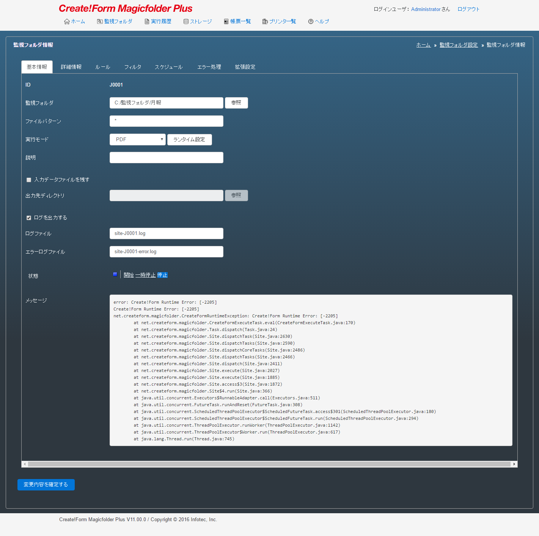Click the Create!Form Magicfolder Plus logo

126,9
